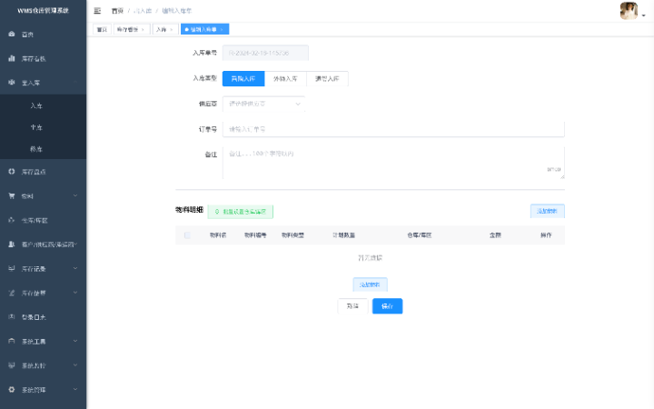The height and width of the screenshot is (409, 654).
Task: Click the 订单号 order number input
Action: point(393,129)
